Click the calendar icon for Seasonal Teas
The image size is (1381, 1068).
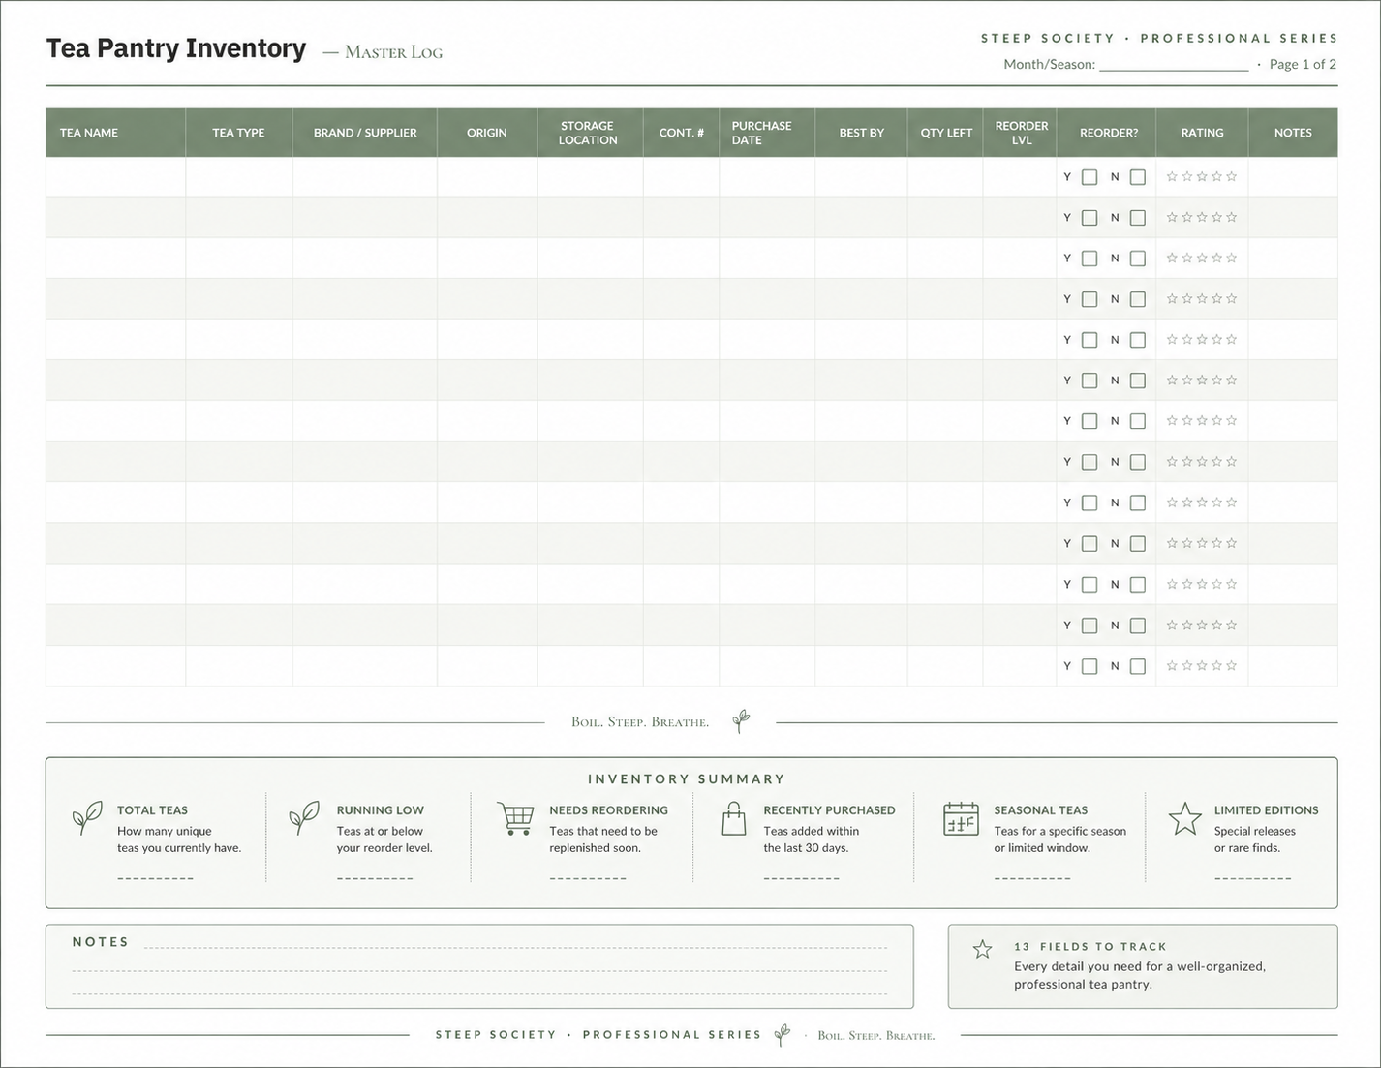point(961,818)
